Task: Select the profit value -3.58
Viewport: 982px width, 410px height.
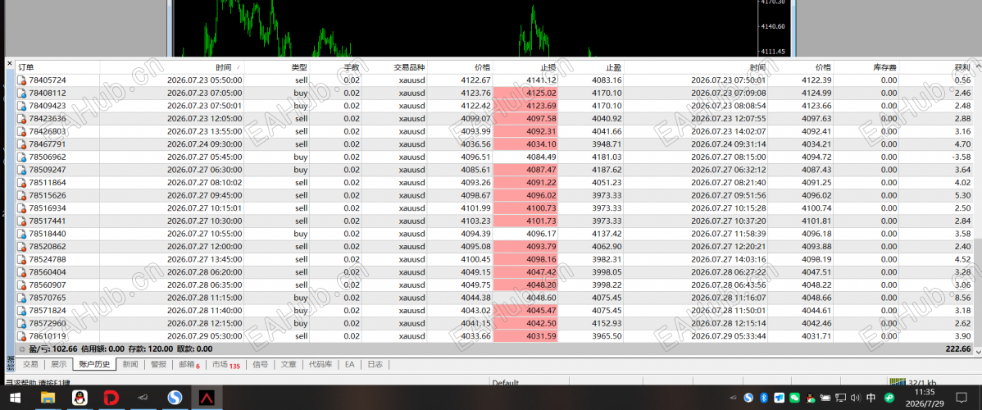Action: (x=961, y=157)
